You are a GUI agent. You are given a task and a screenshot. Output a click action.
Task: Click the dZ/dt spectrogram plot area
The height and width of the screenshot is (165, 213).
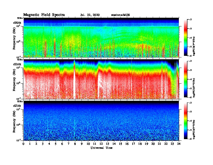[101, 121]
